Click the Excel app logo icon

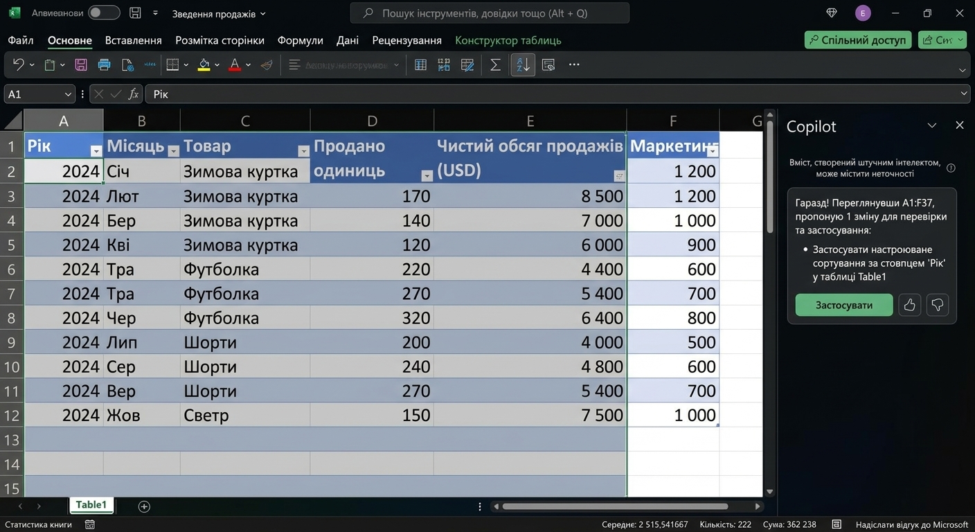(x=15, y=13)
